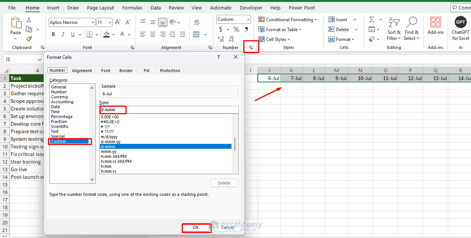Click the Type format code field

click(169, 110)
